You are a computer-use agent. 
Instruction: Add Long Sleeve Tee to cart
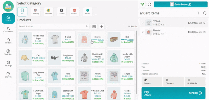[x=32, y=76]
